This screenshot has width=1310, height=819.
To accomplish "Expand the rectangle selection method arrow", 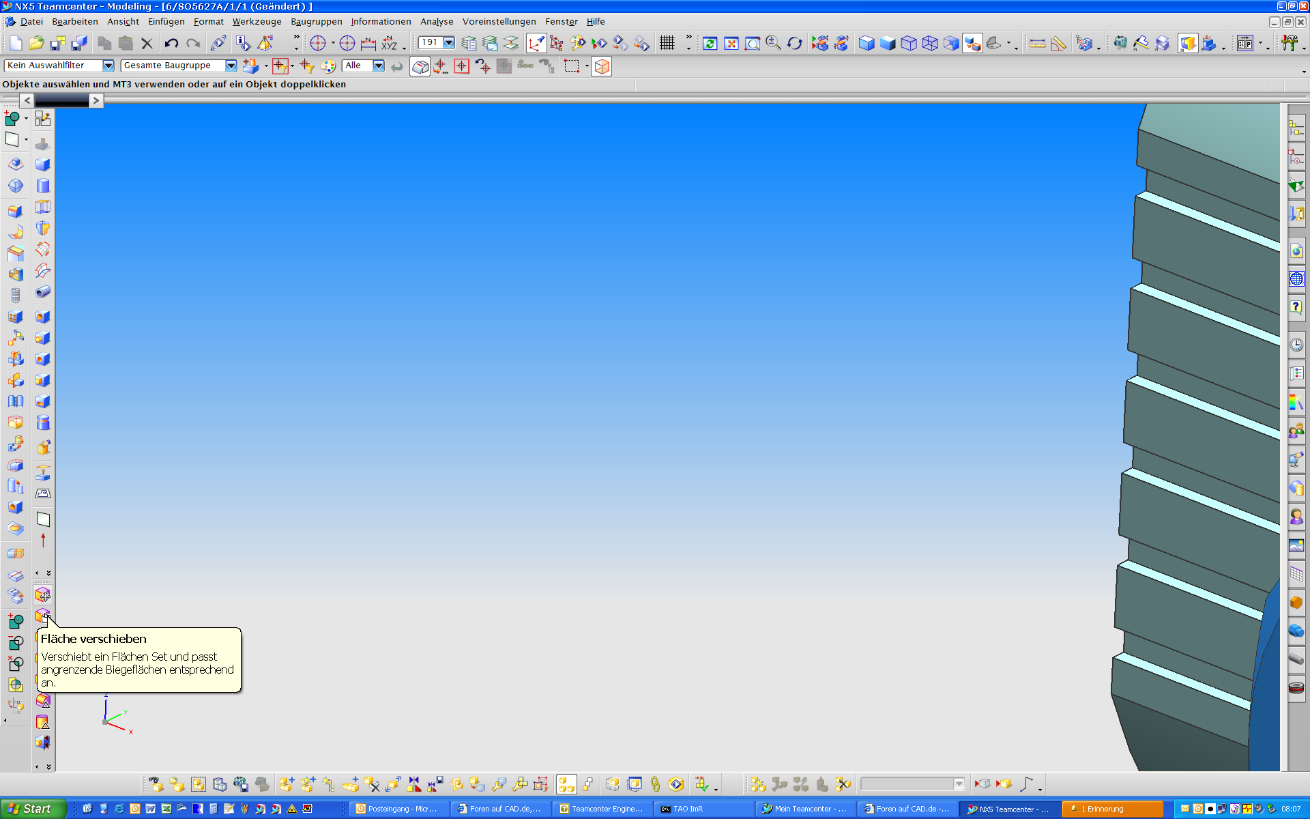I will 587,66.
